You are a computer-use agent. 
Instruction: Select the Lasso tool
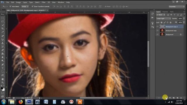(x=3, y=22)
